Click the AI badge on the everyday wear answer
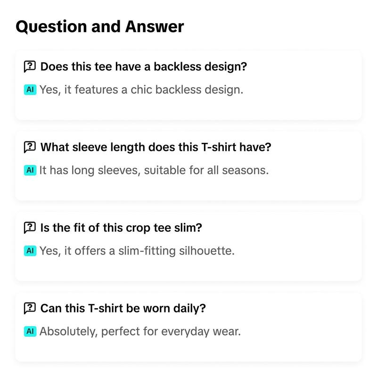The image size is (377, 377). pyautogui.click(x=30, y=331)
